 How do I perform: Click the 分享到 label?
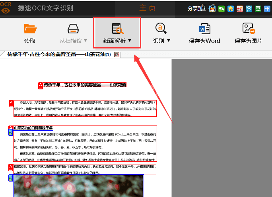click(x=197, y=8)
